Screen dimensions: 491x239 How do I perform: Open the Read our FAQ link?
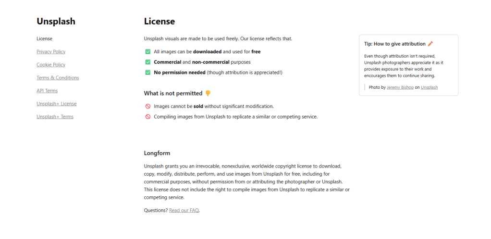[x=184, y=210]
